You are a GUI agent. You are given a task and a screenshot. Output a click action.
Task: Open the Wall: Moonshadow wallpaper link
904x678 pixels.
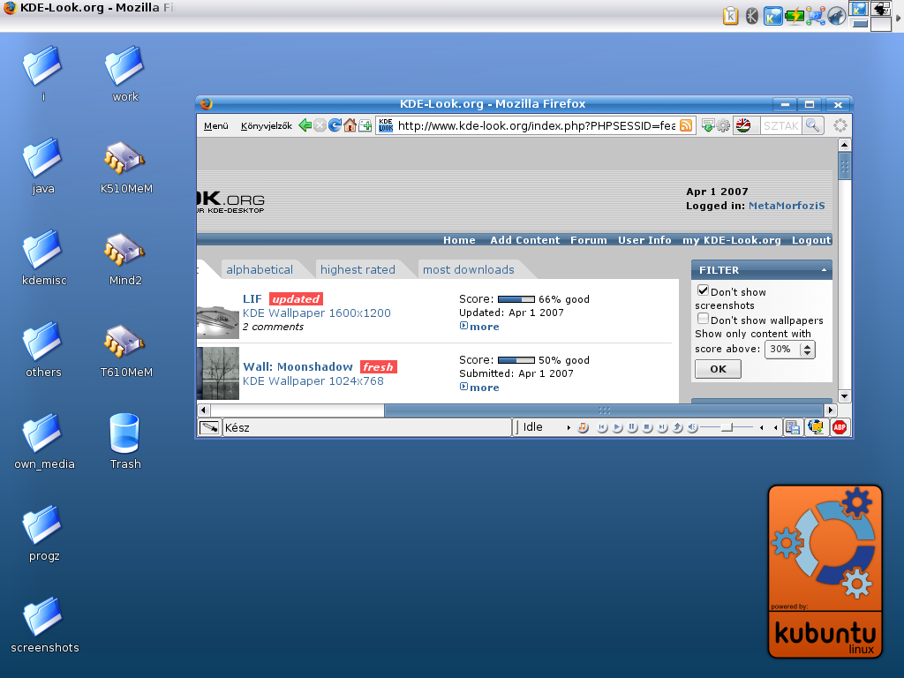298,366
